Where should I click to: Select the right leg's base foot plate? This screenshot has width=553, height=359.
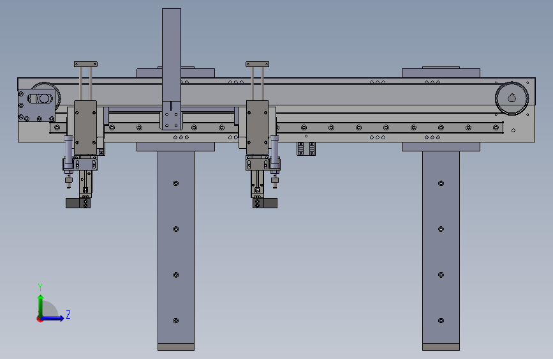pyautogui.click(x=441, y=347)
